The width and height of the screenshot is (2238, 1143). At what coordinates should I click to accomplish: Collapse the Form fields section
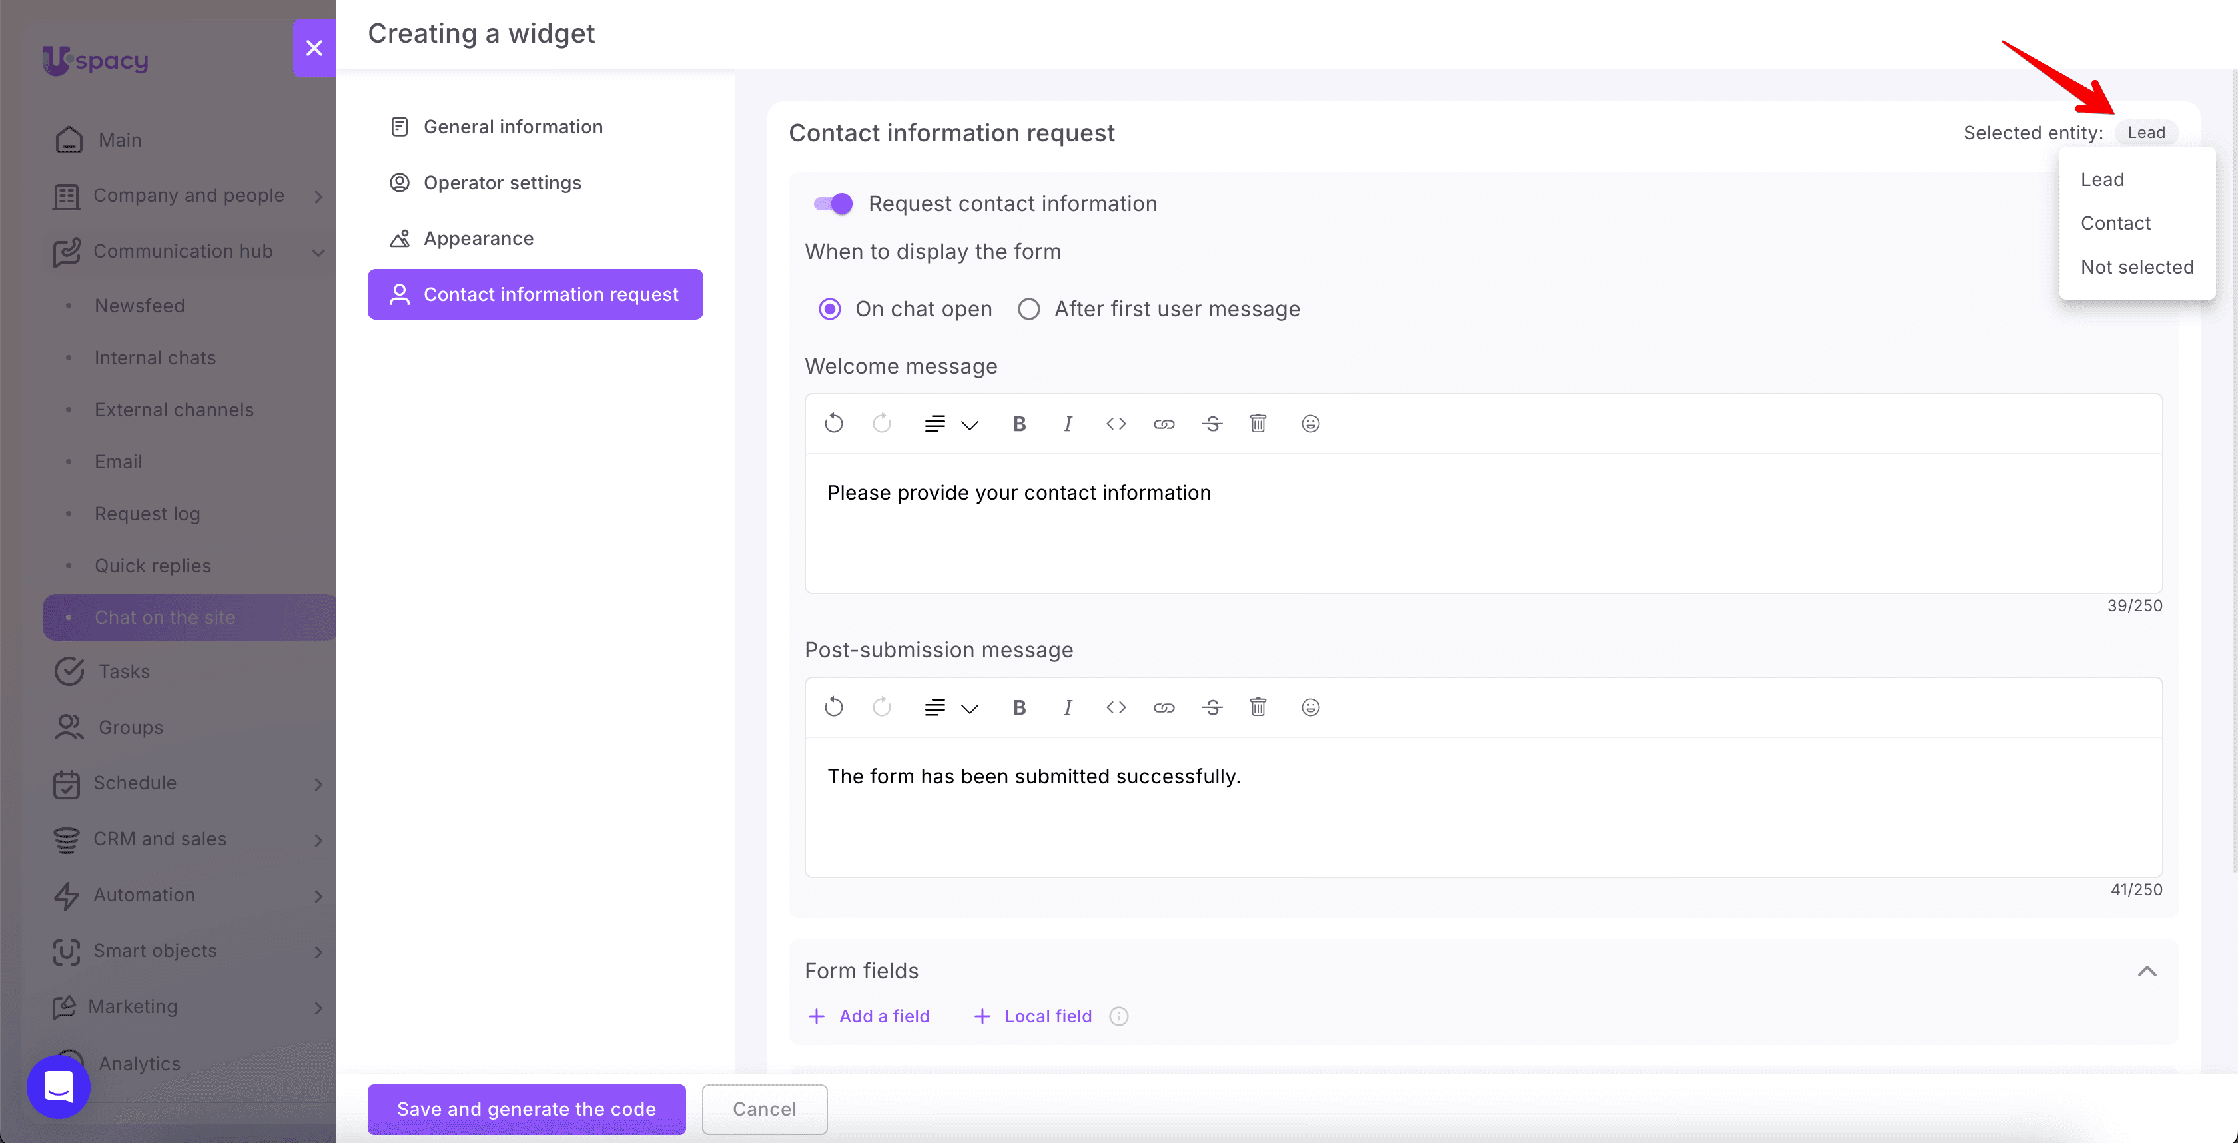[x=2147, y=971]
